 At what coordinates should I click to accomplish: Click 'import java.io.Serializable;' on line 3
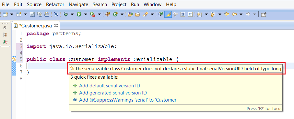[72, 46]
